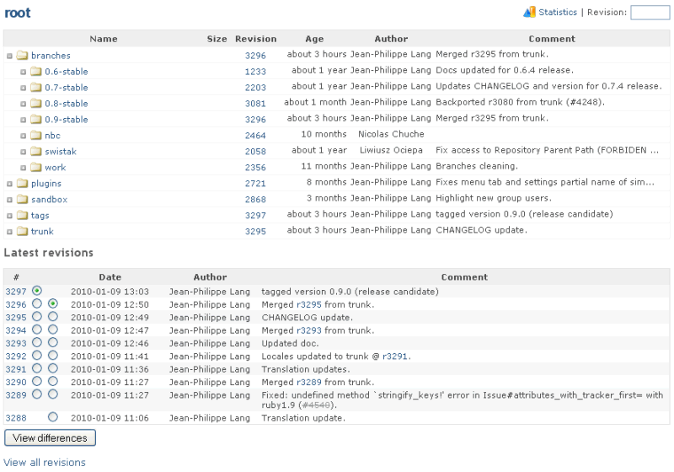
Task: Expand the sandbox folder node
Action: (x=9, y=200)
